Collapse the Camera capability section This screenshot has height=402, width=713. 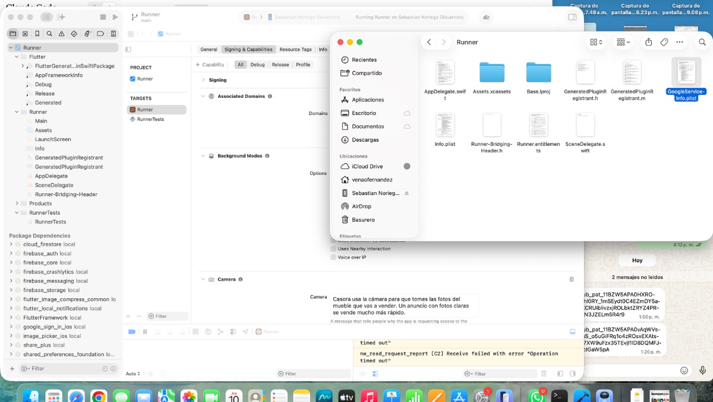tap(203, 279)
